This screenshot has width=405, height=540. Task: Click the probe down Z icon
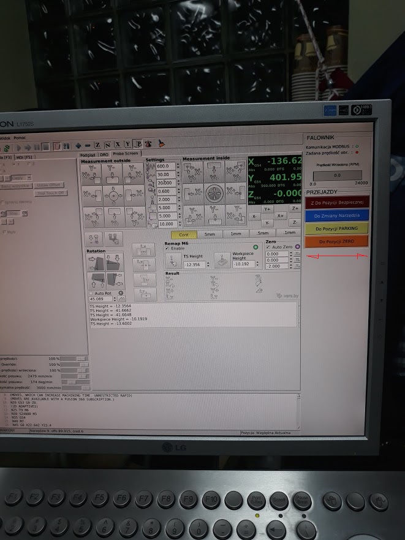click(94, 238)
